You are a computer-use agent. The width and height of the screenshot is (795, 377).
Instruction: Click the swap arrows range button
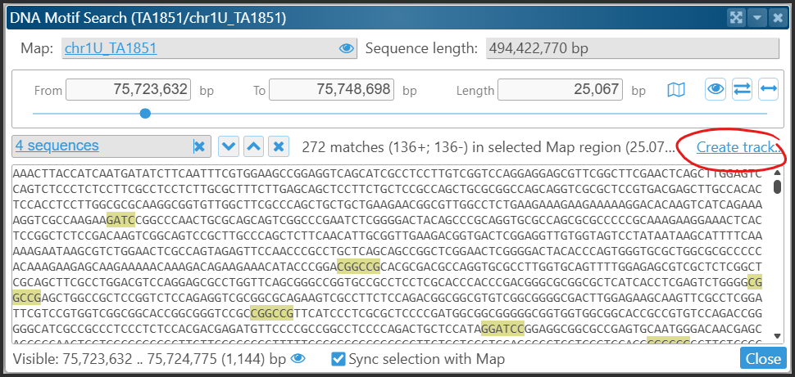[x=742, y=90]
